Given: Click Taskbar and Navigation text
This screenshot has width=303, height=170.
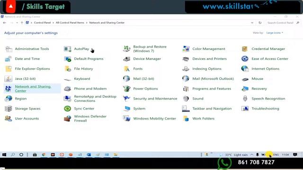Looking at the screenshot, I should [212, 109].
